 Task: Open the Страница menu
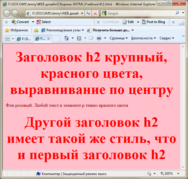[x=118, y=38]
